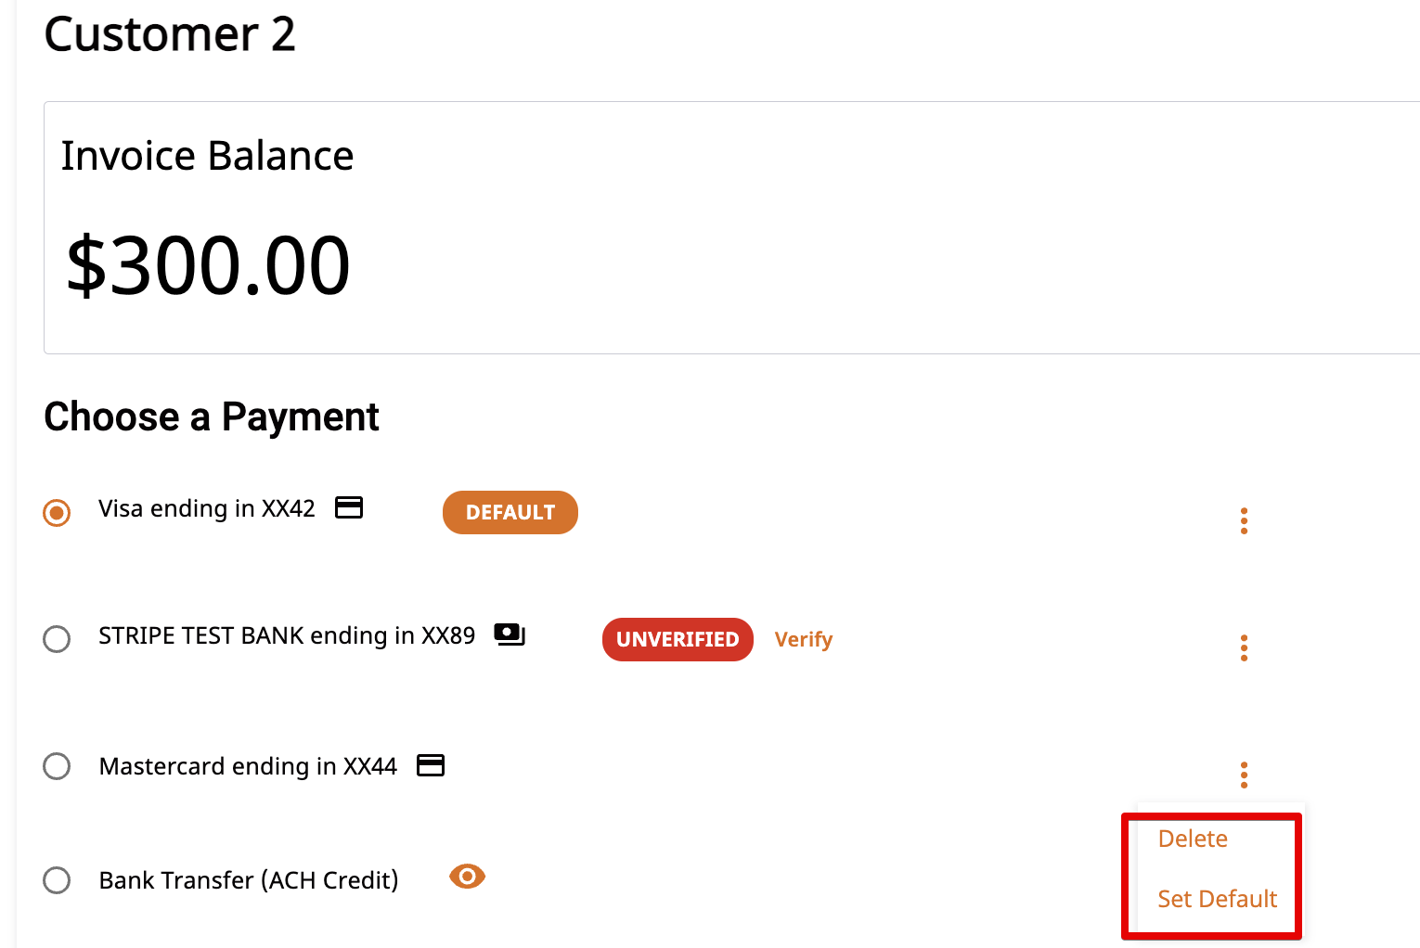Click the Visa ending in XX42 label
The height and width of the screenshot is (948, 1420).
[x=207, y=508]
